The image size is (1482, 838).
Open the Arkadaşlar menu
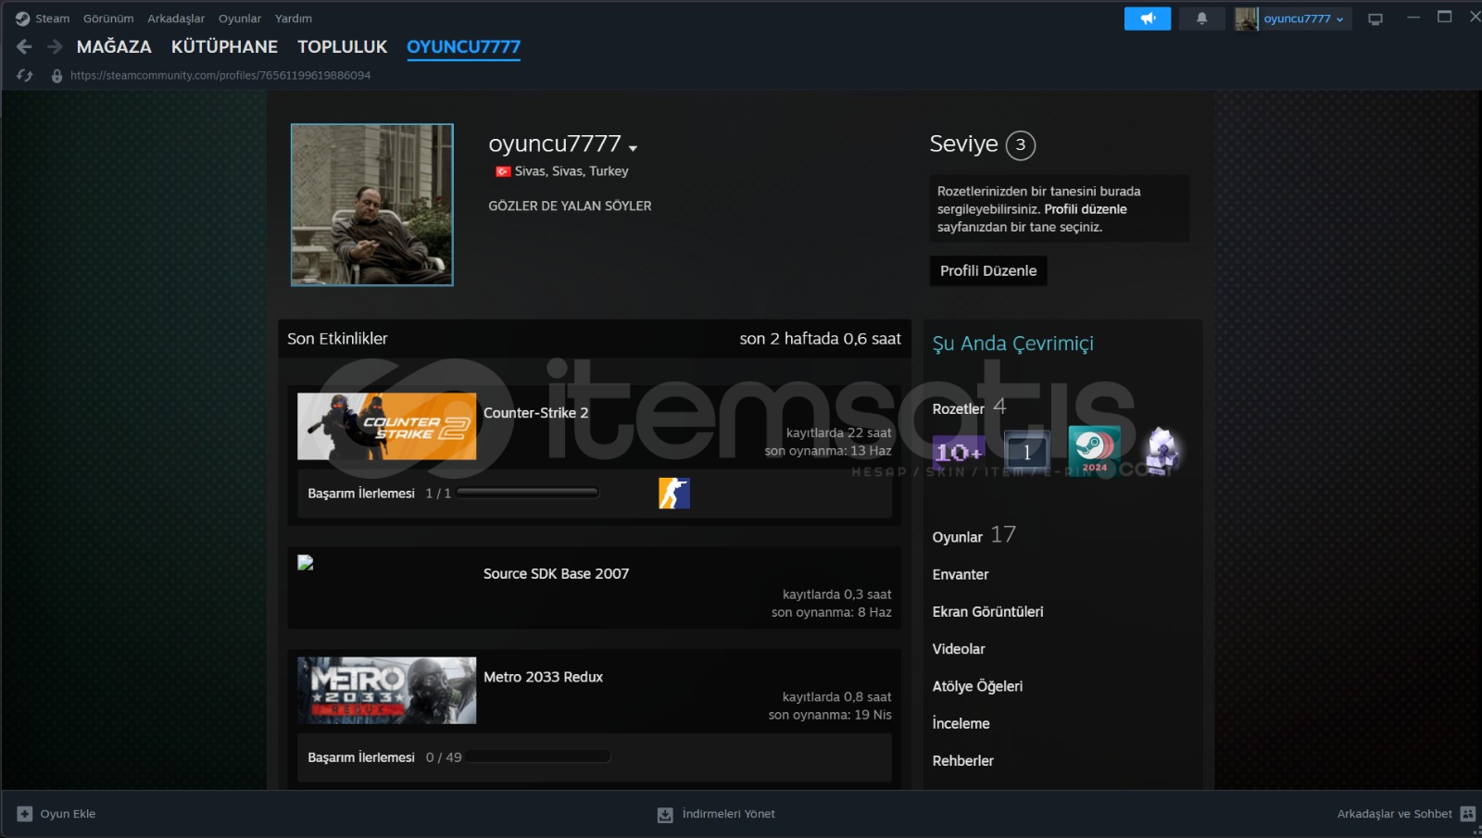click(176, 19)
